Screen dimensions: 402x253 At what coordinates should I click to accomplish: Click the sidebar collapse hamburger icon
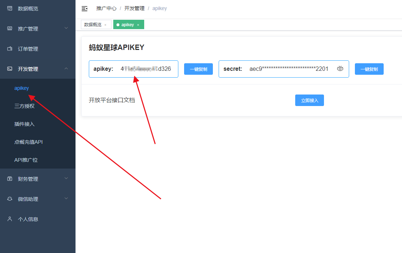[x=84, y=9]
